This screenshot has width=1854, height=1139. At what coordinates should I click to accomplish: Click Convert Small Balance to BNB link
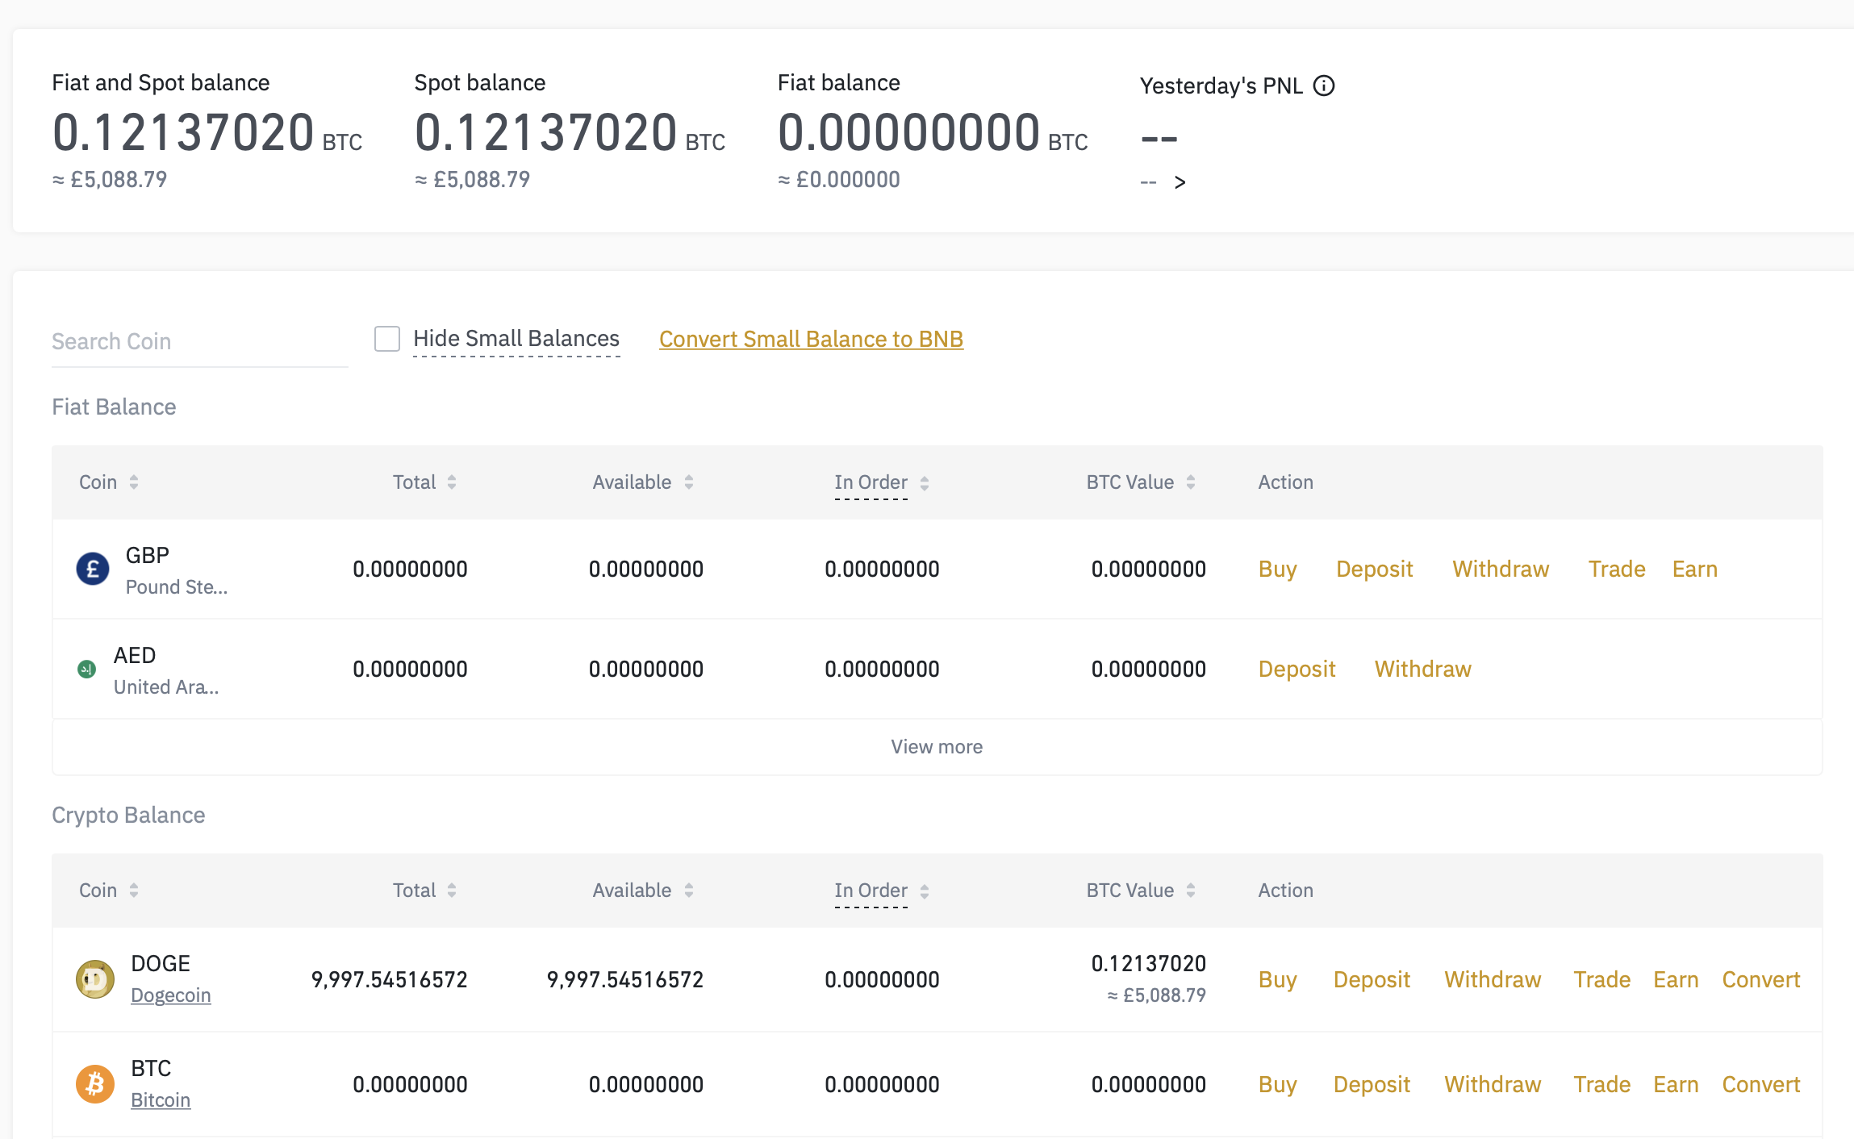[x=811, y=340]
